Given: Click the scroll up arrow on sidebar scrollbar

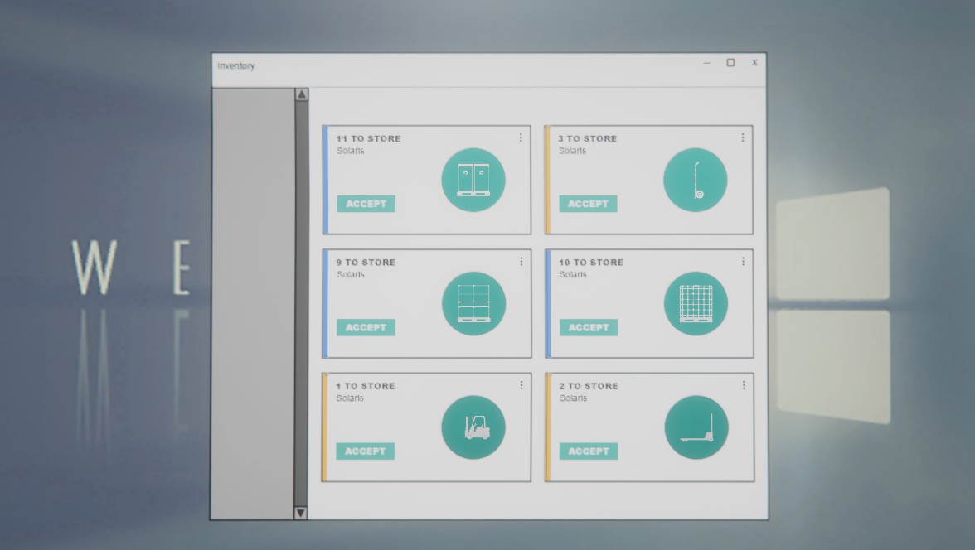Looking at the screenshot, I should pyautogui.click(x=302, y=94).
